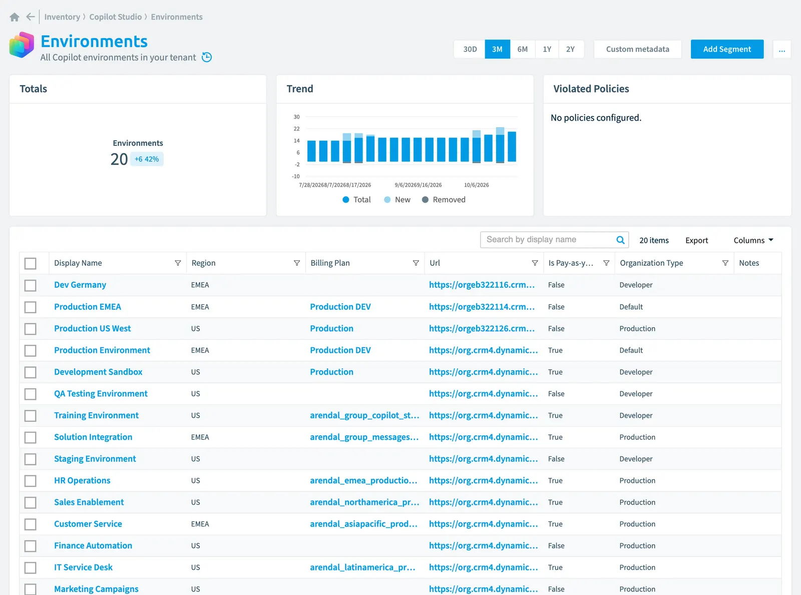Open the Dev Germany URL link
The height and width of the screenshot is (595, 801).
pos(482,285)
